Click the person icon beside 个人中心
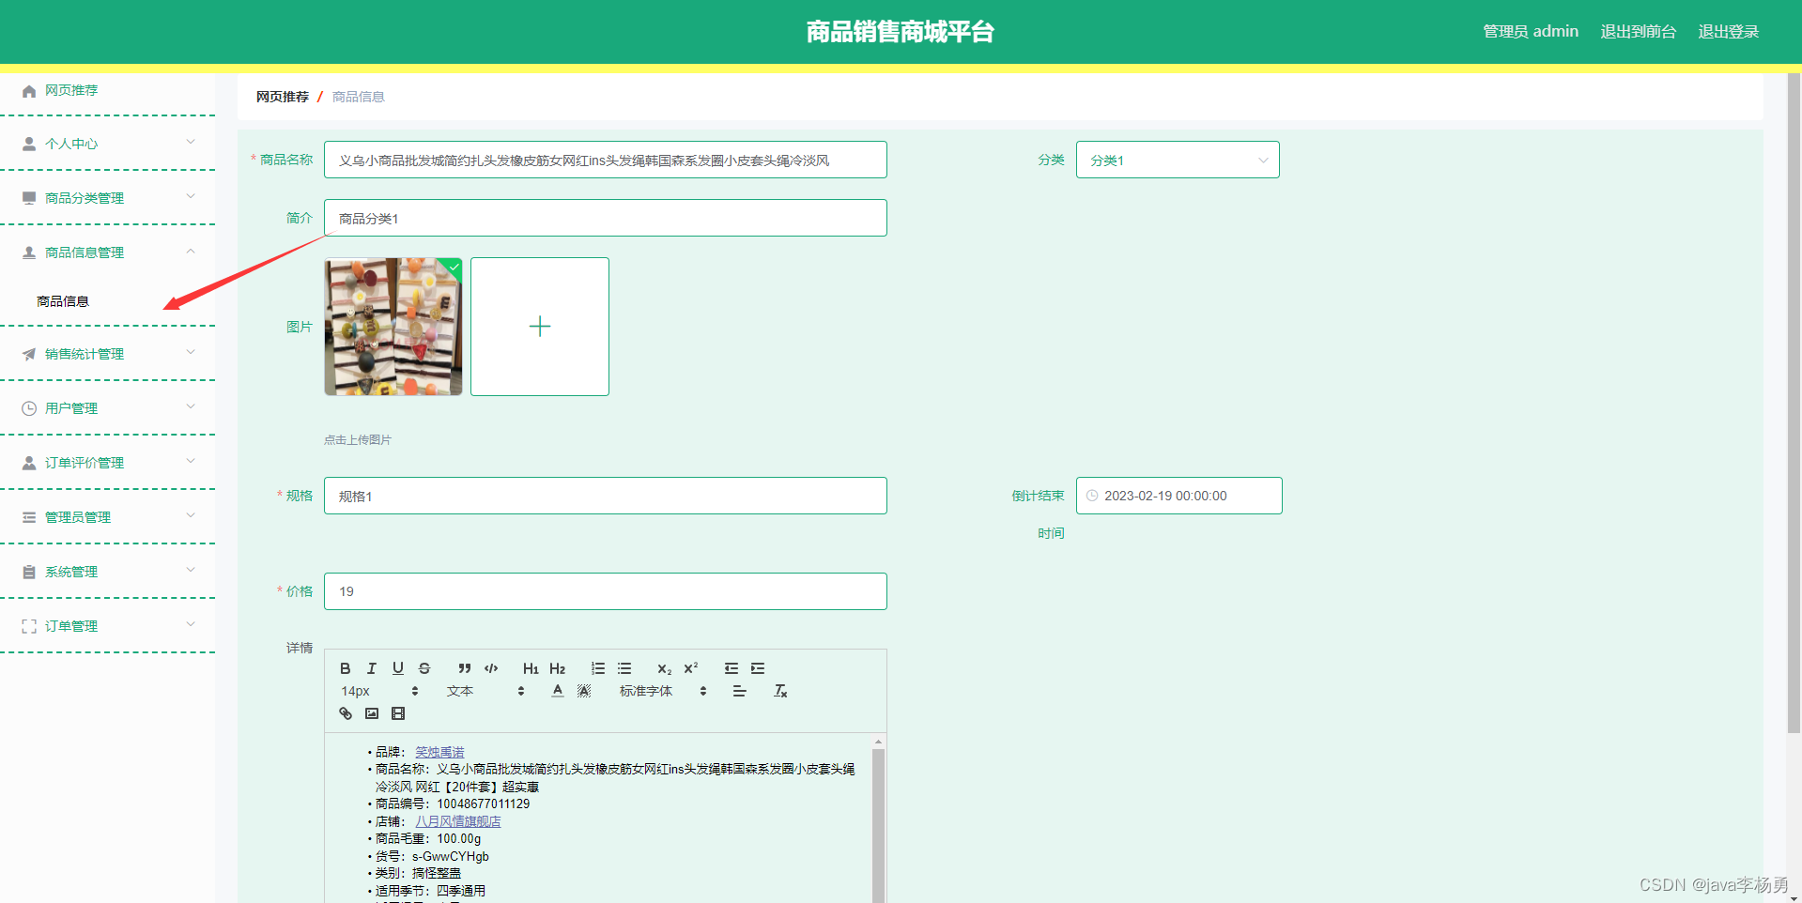The image size is (1802, 903). click(29, 144)
